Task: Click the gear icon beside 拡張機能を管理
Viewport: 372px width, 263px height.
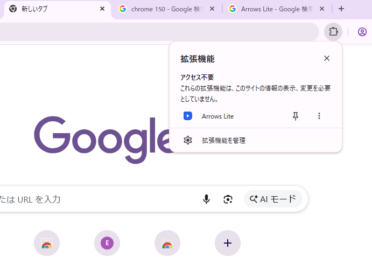Action: [188, 140]
